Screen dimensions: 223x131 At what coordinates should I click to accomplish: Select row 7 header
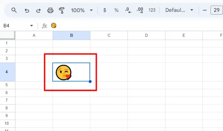[x=8, y=100]
